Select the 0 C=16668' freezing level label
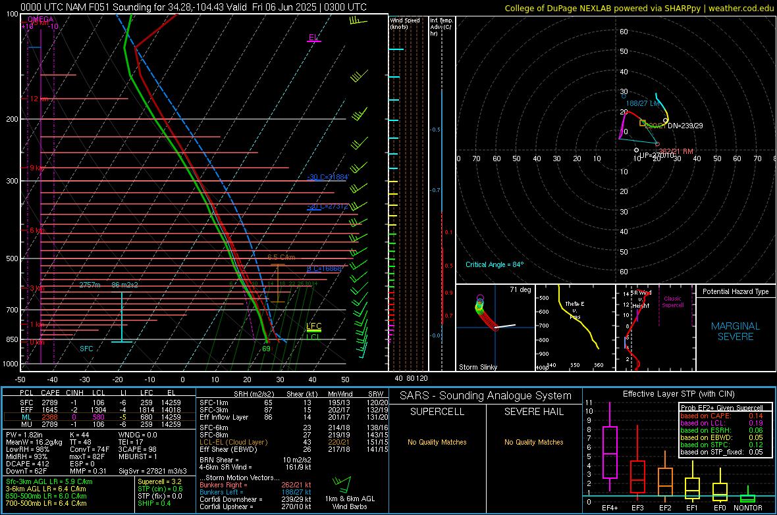 click(325, 268)
